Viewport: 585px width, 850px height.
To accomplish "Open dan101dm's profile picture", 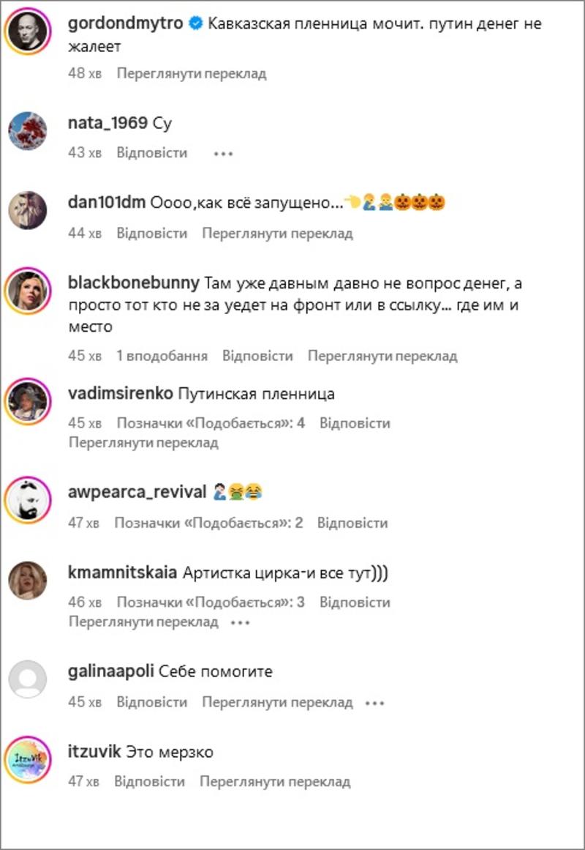I will click(x=28, y=210).
